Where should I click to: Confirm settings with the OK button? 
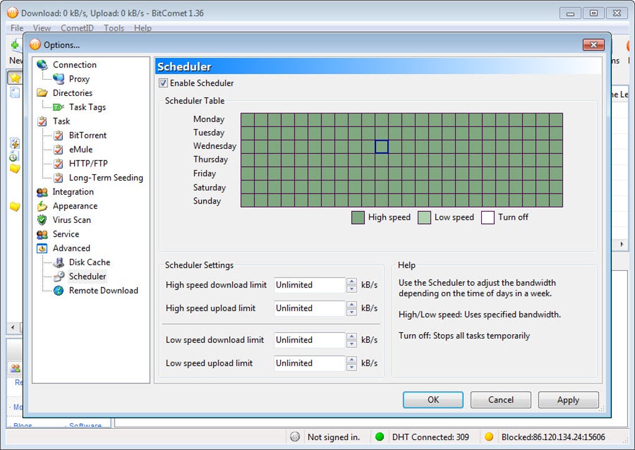(433, 400)
